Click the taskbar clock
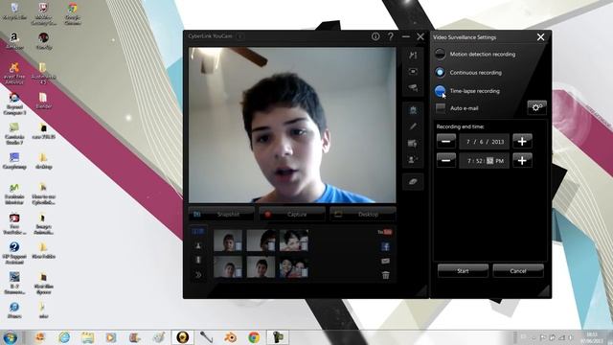Viewport: 613px width, 345px height. (x=592, y=337)
